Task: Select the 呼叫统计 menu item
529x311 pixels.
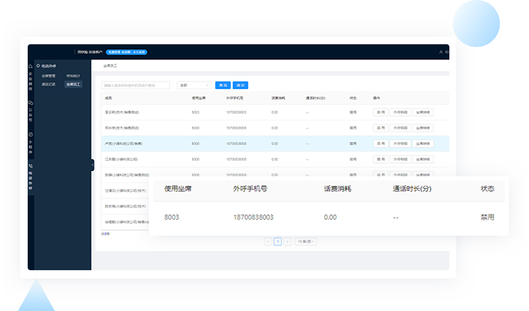Action: tap(73, 75)
